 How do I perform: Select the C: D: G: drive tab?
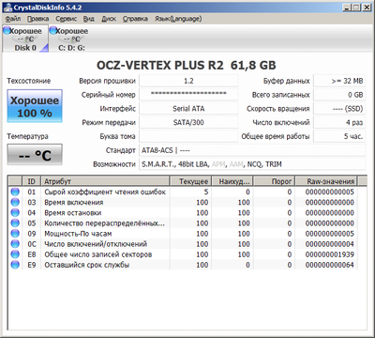(x=71, y=38)
